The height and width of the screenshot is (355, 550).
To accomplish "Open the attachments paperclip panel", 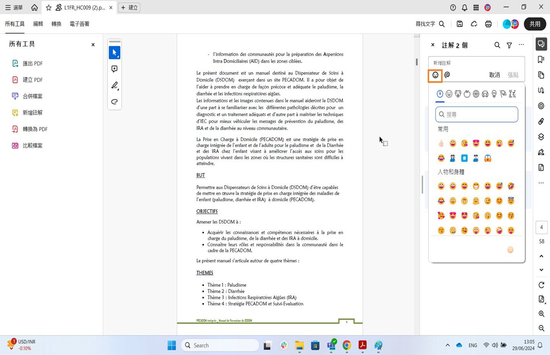I will (x=541, y=121).
